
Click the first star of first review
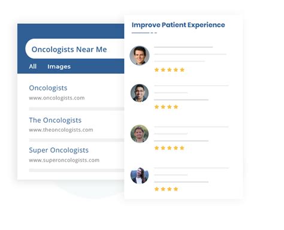coord(156,69)
